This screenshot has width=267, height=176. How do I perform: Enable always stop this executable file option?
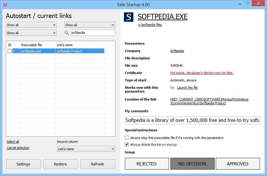[x=127, y=138]
